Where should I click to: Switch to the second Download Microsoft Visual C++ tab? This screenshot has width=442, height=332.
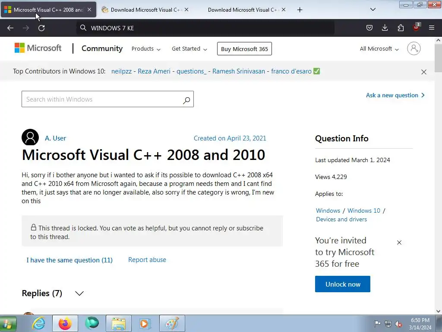(145, 10)
